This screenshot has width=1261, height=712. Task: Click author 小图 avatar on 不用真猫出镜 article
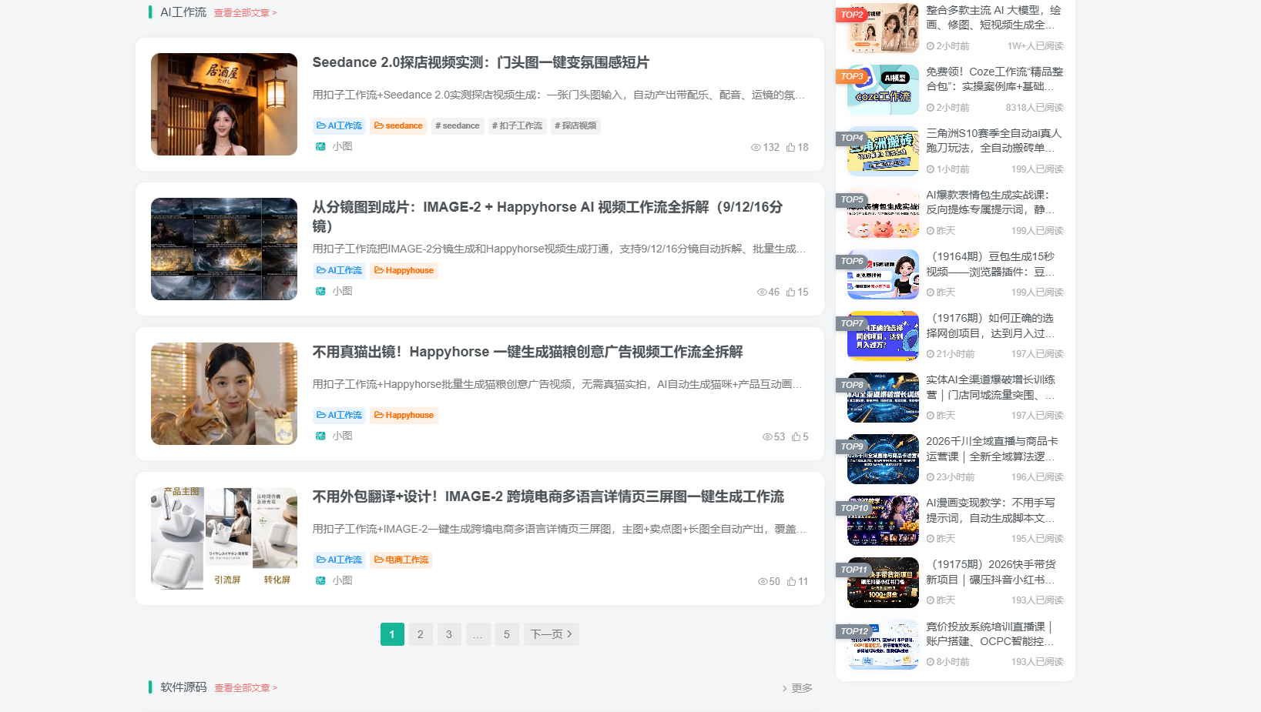320,436
